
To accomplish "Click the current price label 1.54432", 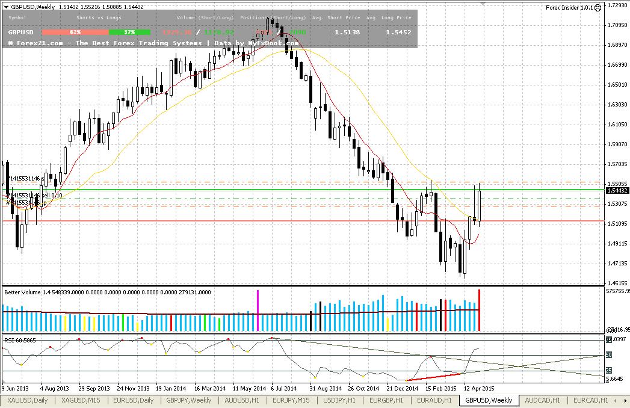I will click(617, 191).
